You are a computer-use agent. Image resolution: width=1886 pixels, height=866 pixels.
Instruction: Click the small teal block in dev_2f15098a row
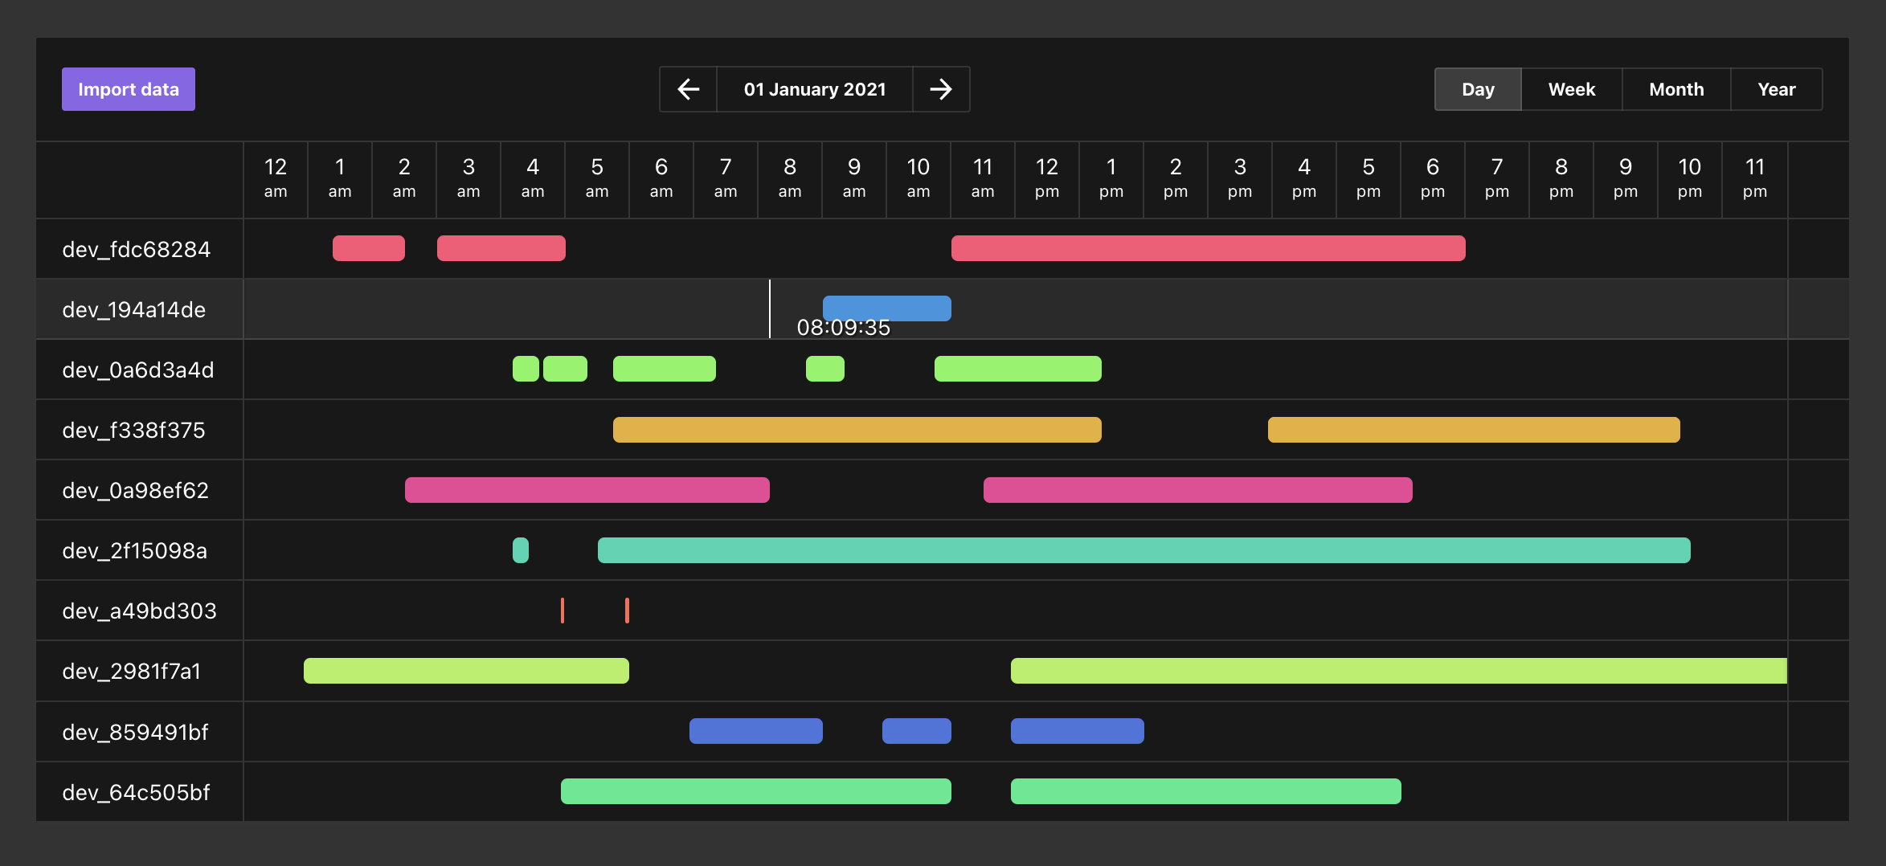click(x=521, y=550)
